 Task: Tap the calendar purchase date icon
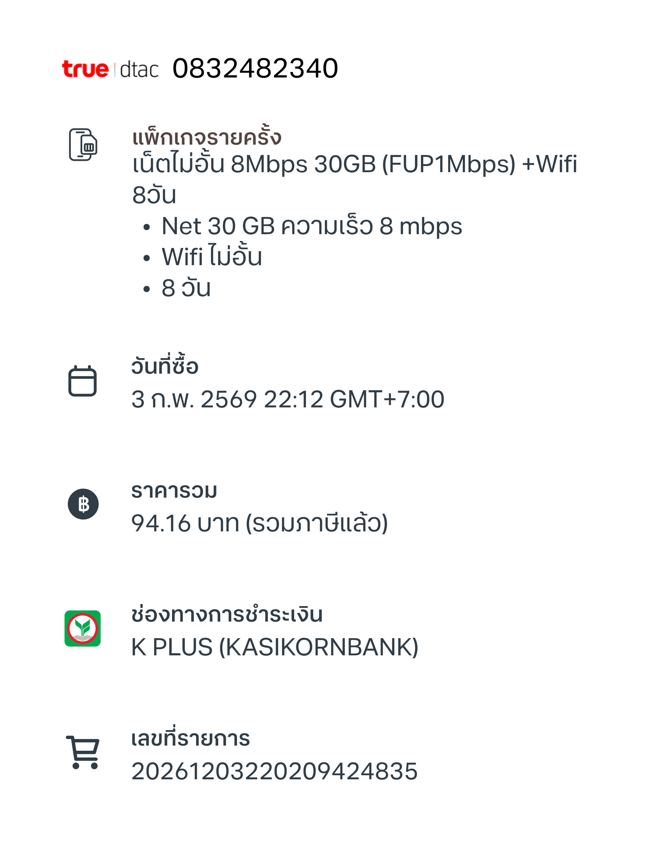[x=82, y=381]
